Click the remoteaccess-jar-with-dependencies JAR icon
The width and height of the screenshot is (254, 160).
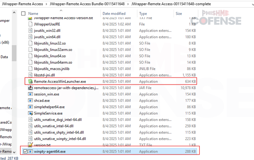tap(30, 88)
